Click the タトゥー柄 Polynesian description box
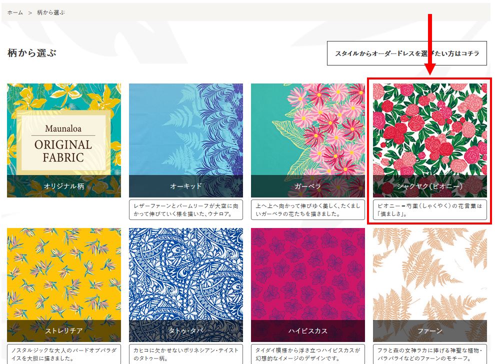The width and height of the screenshot is (495, 364). click(x=186, y=354)
